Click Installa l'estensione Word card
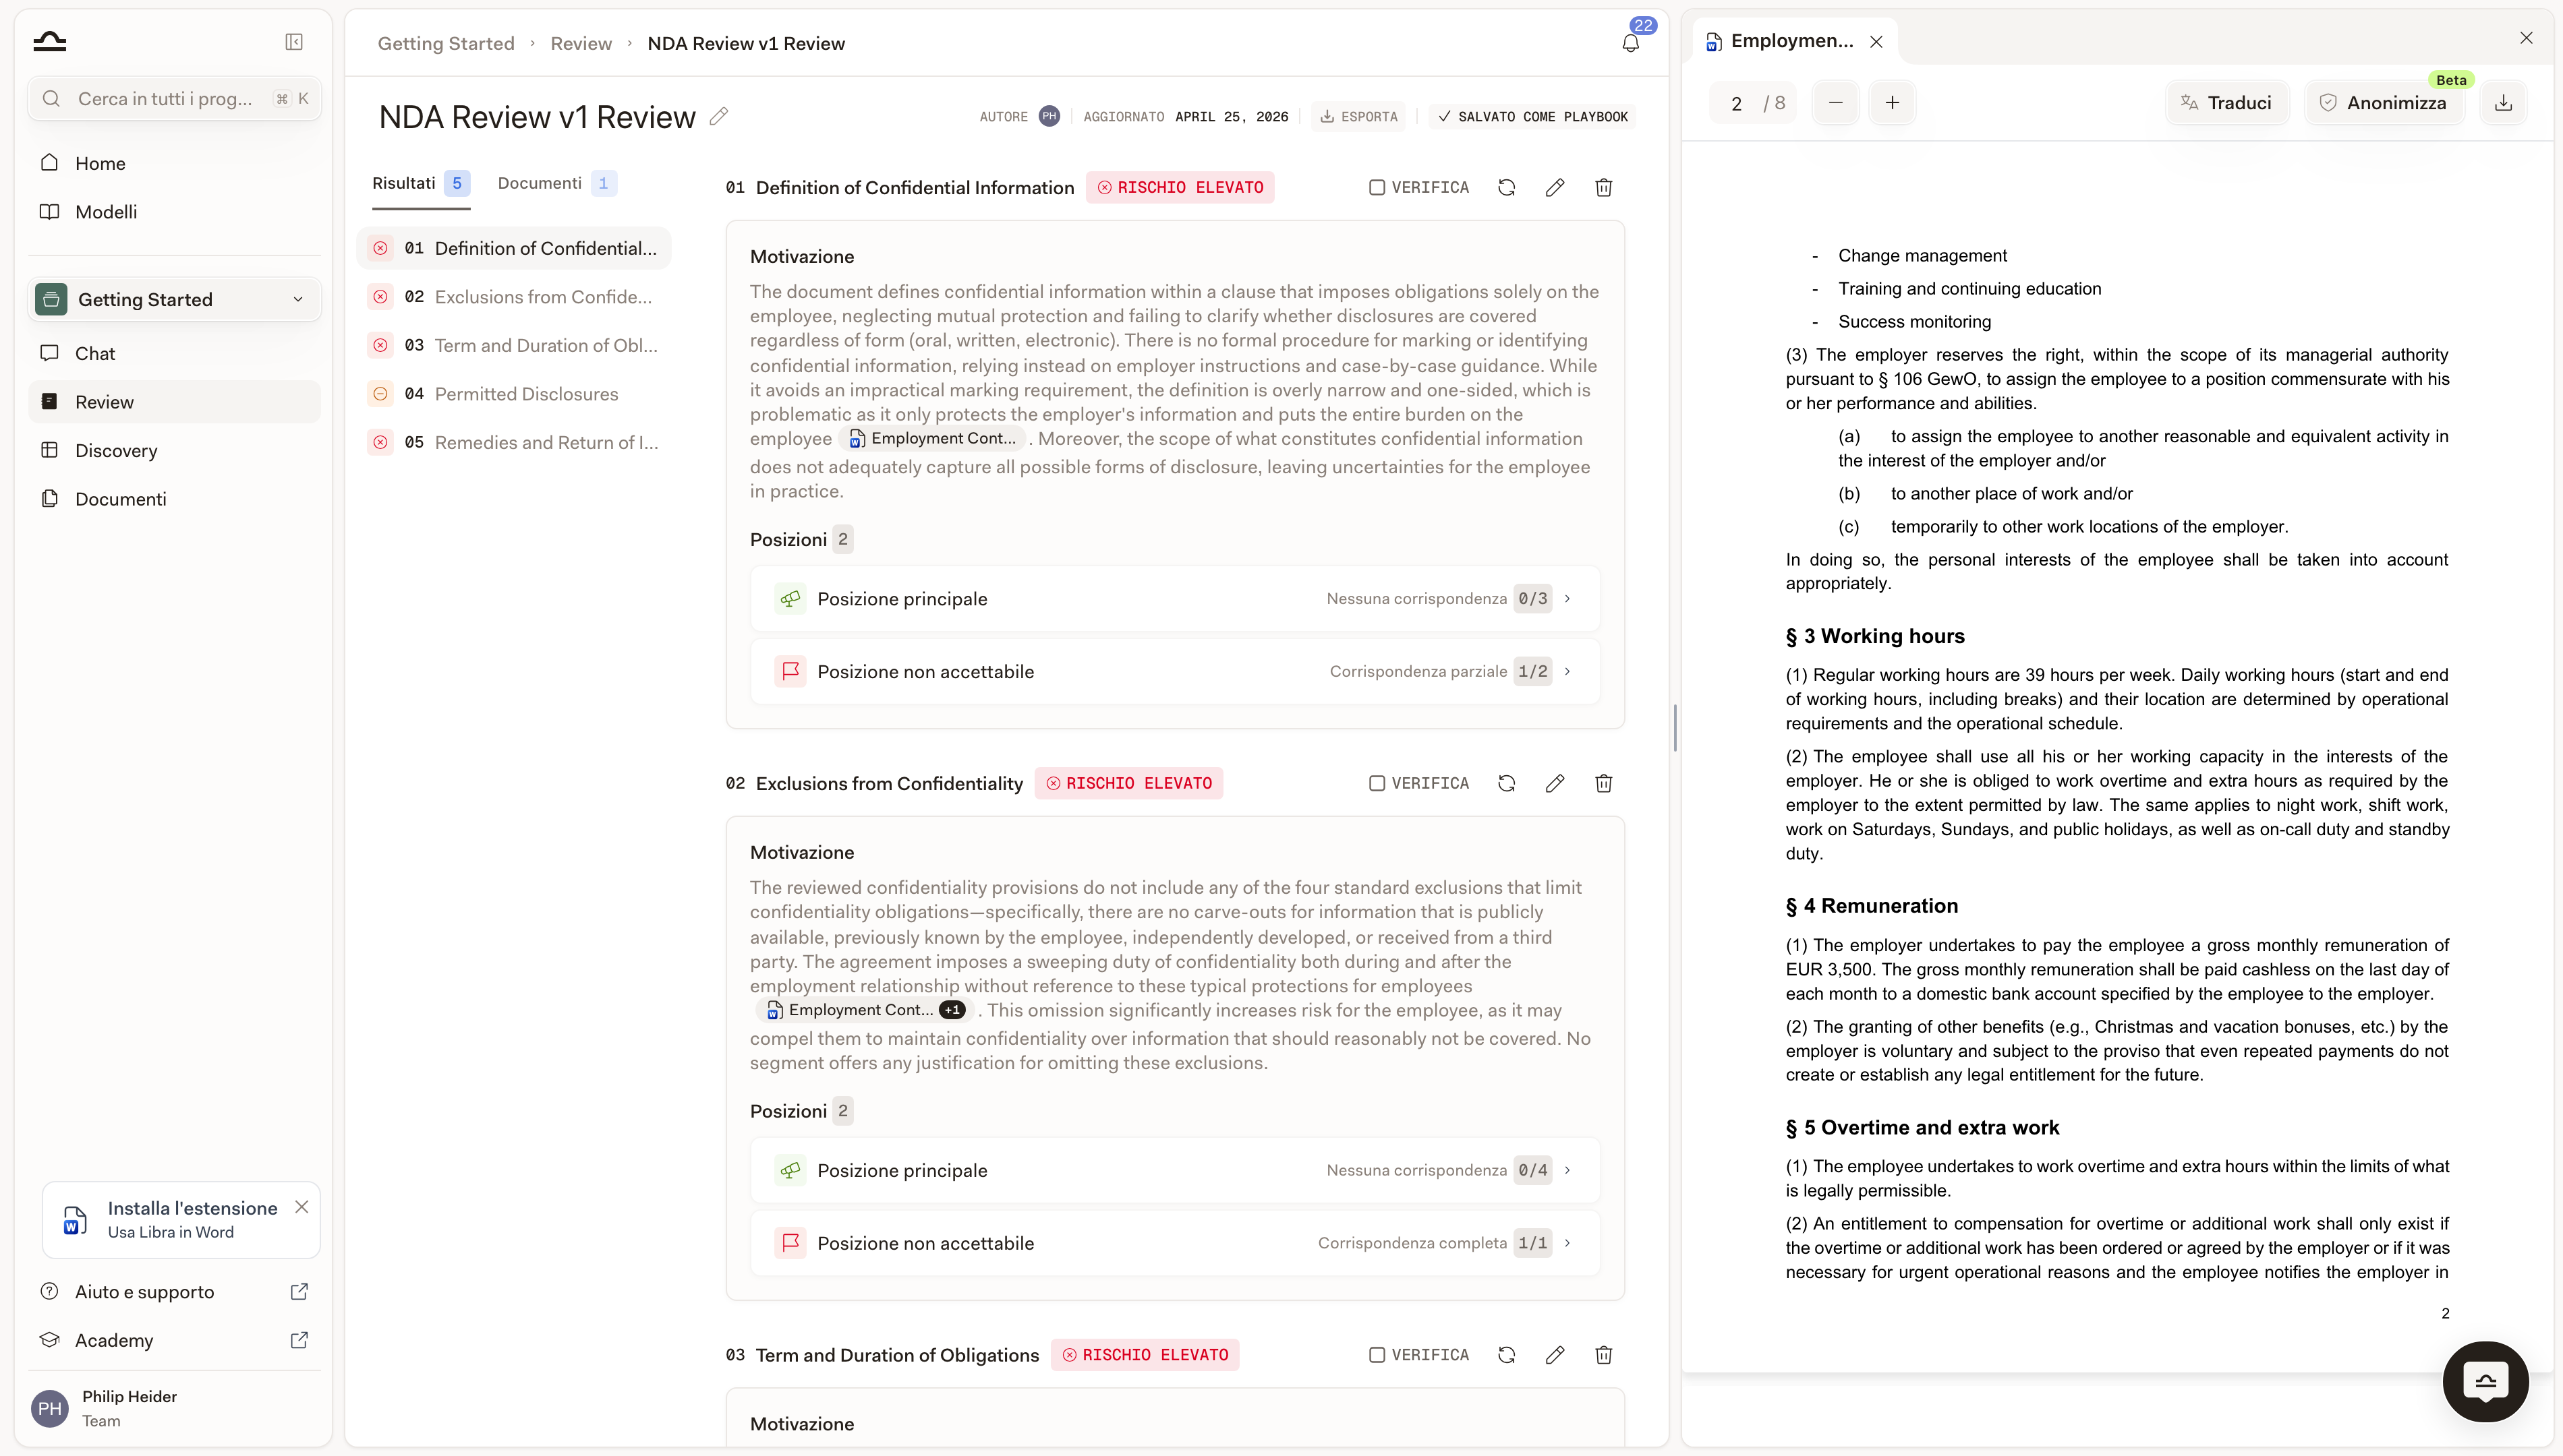2563x1456 pixels. coord(181,1220)
